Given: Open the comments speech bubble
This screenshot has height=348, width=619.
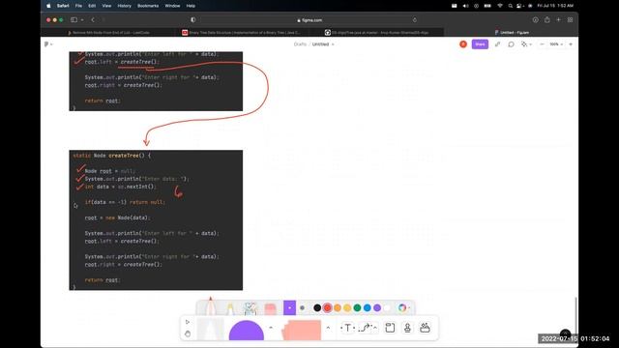Looking at the screenshot, I should [x=511, y=44].
